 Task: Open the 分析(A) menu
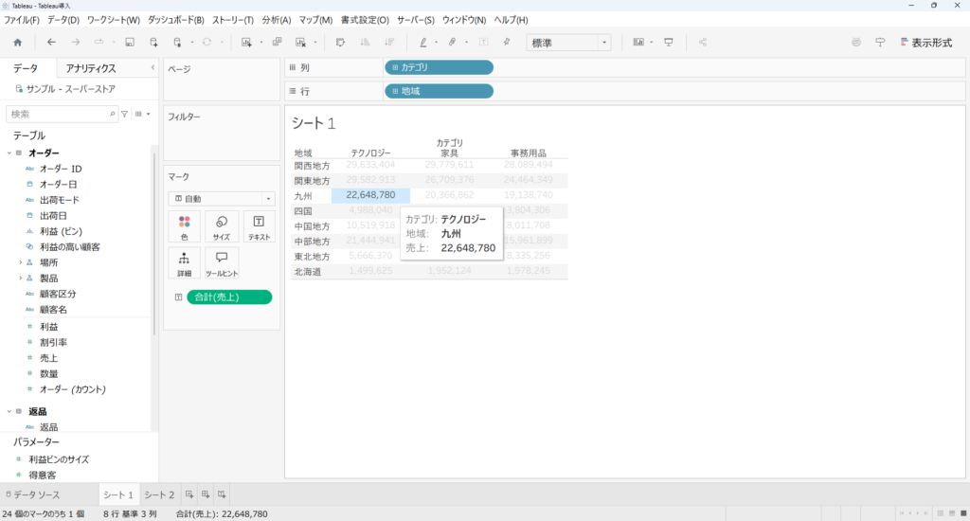coord(277,20)
